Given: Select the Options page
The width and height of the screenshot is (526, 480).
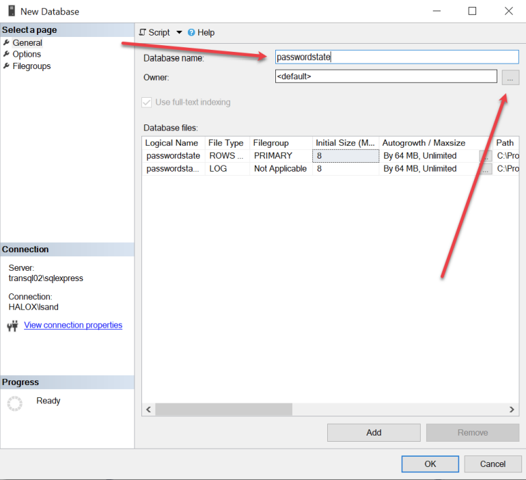Looking at the screenshot, I should [x=27, y=55].
